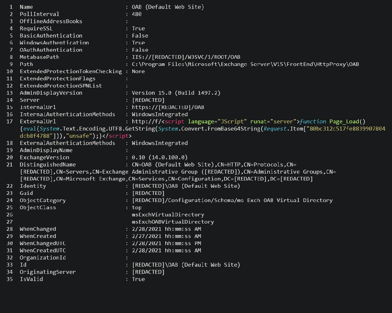Click the ExchangeVersion value 0.10
This screenshot has width=392, height=313.
pos(159,158)
